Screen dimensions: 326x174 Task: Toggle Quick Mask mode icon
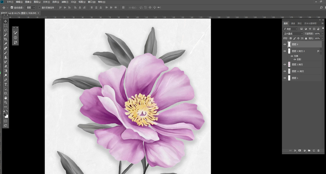coord(5,121)
